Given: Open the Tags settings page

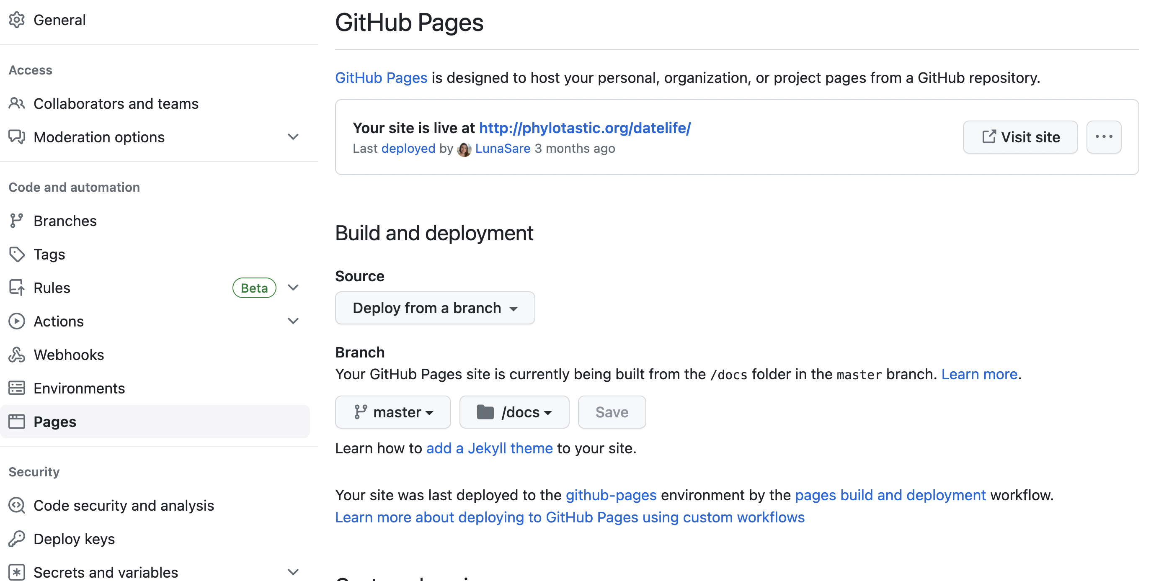Looking at the screenshot, I should tap(155, 255).
